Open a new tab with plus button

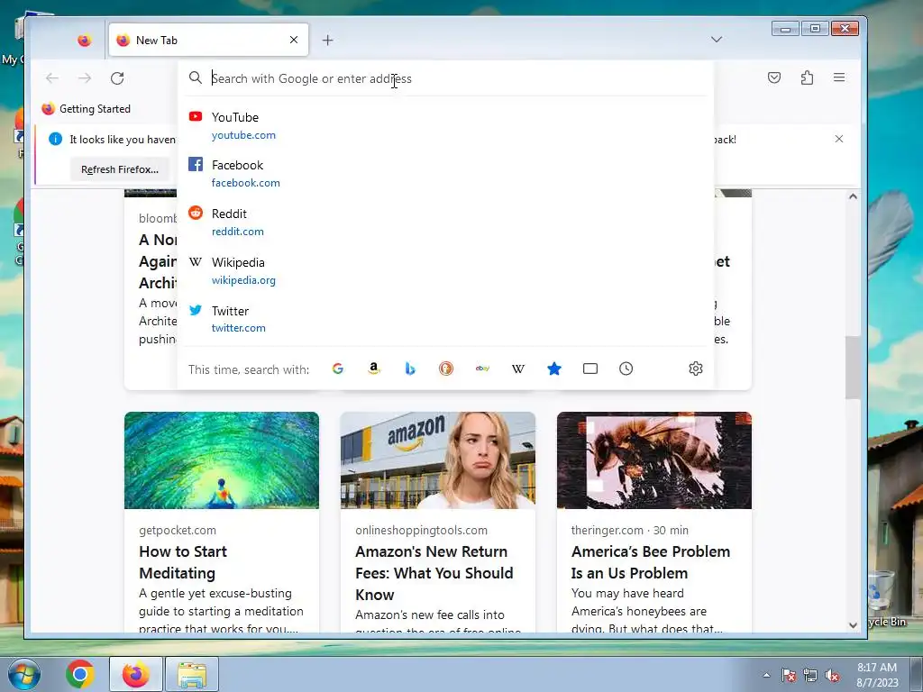coord(328,40)
